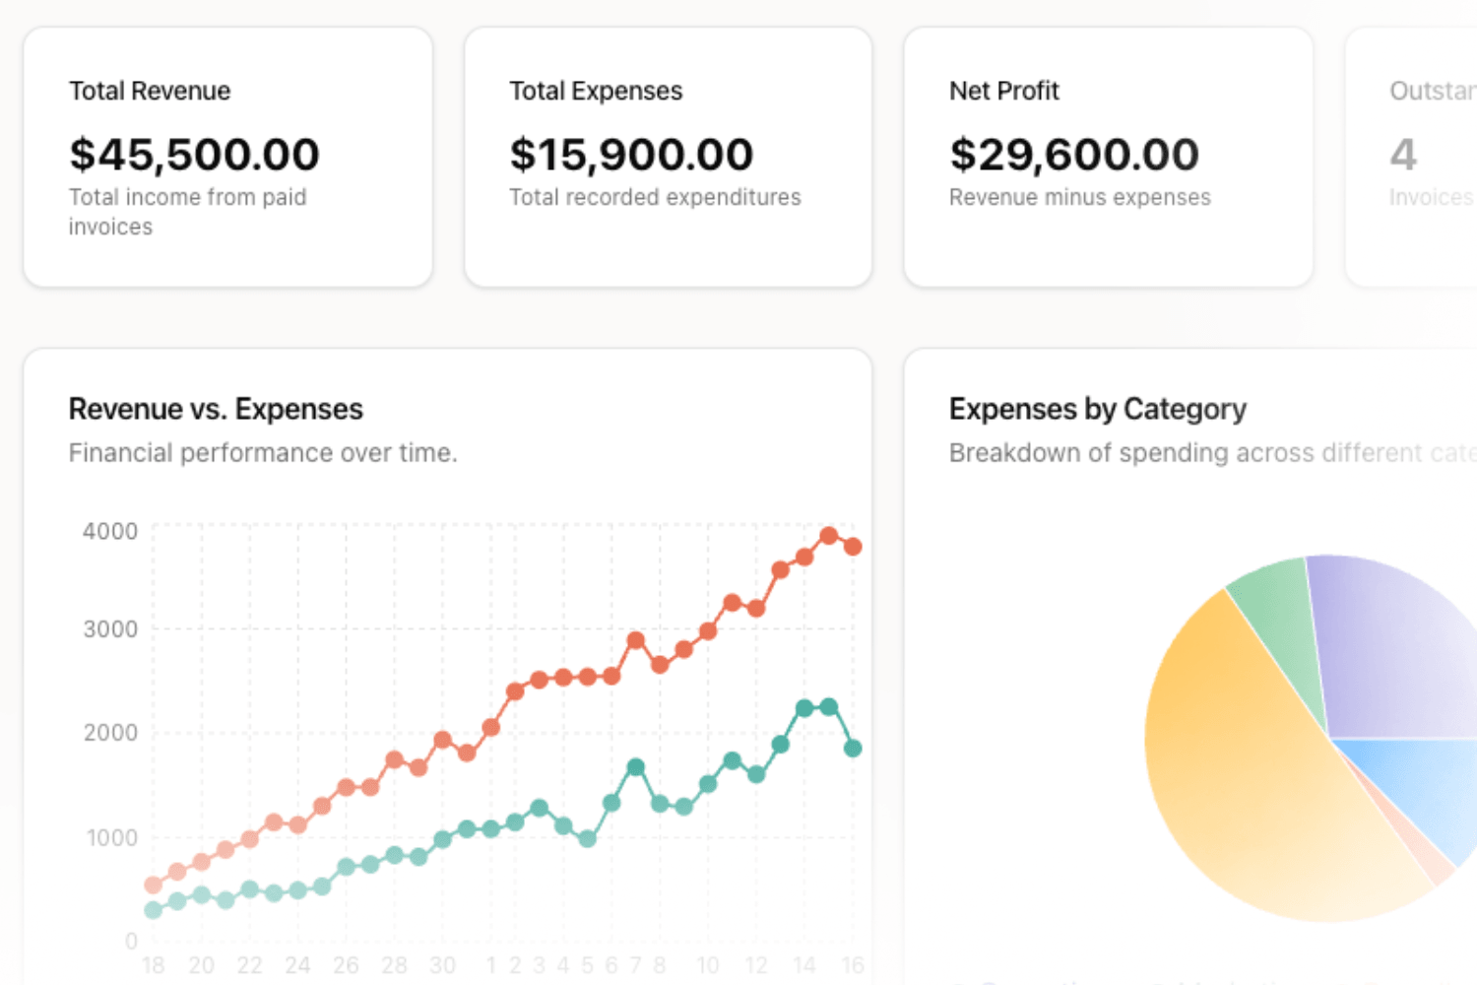Screen dimensions: 1477x985
Task: Click the thin pink pie slice
Action: click(x=1434, y=859)
